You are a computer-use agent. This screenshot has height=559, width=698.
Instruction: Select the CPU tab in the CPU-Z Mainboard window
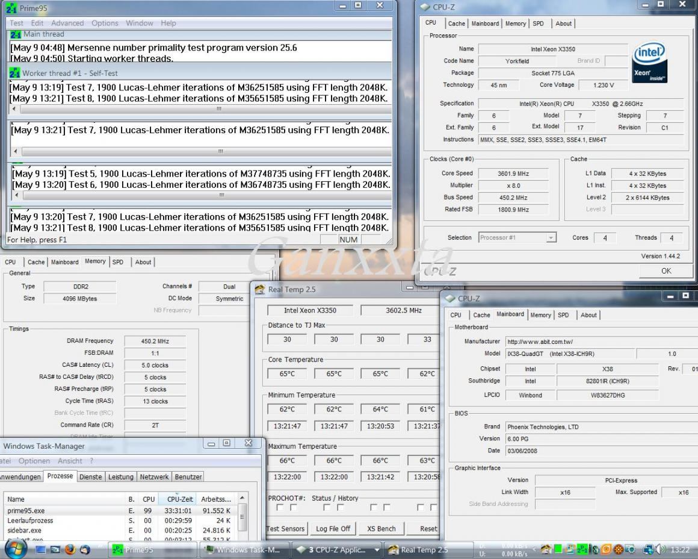(456, 315)
